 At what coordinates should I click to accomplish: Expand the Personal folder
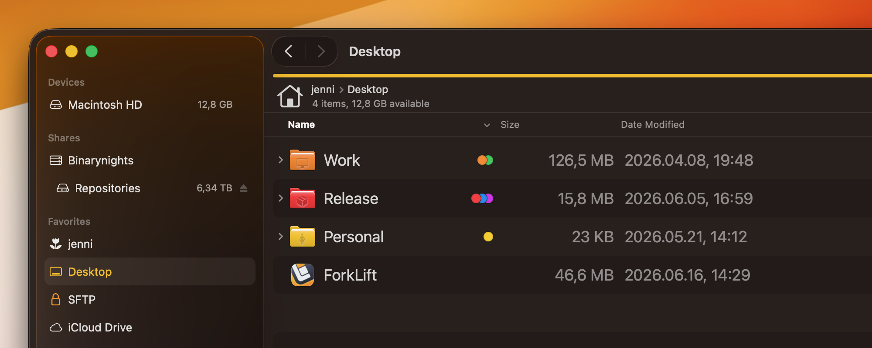[281, 237]
